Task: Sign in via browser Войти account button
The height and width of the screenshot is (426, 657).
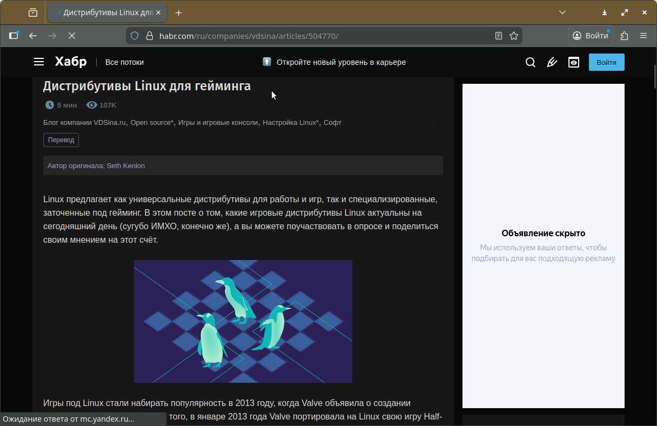Action: click(x=591, y=36)
